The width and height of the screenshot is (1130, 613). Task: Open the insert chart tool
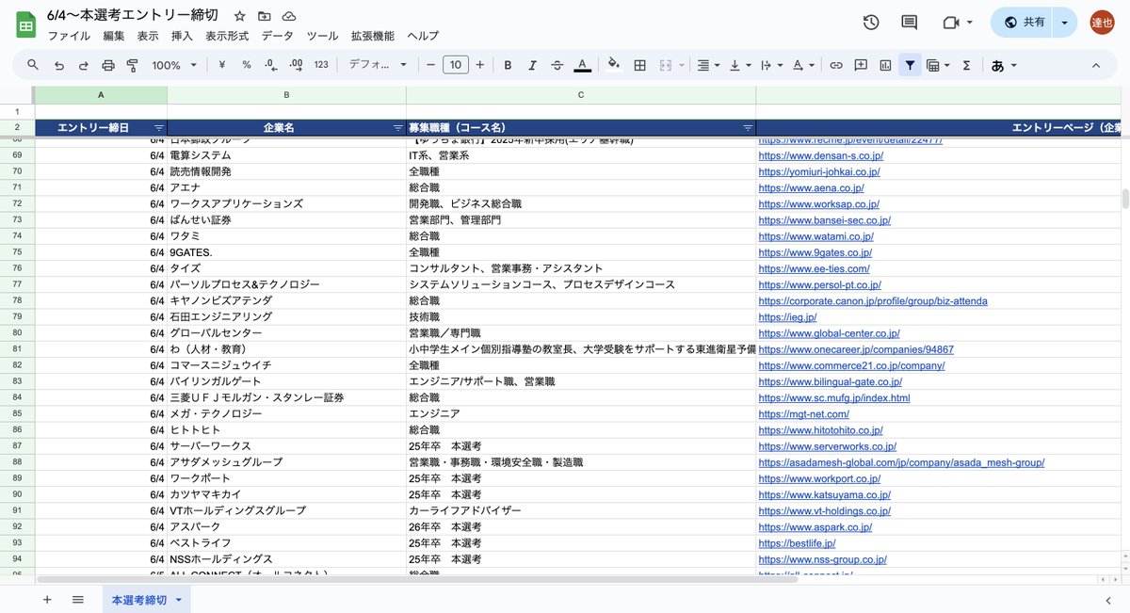pos(885,65)
